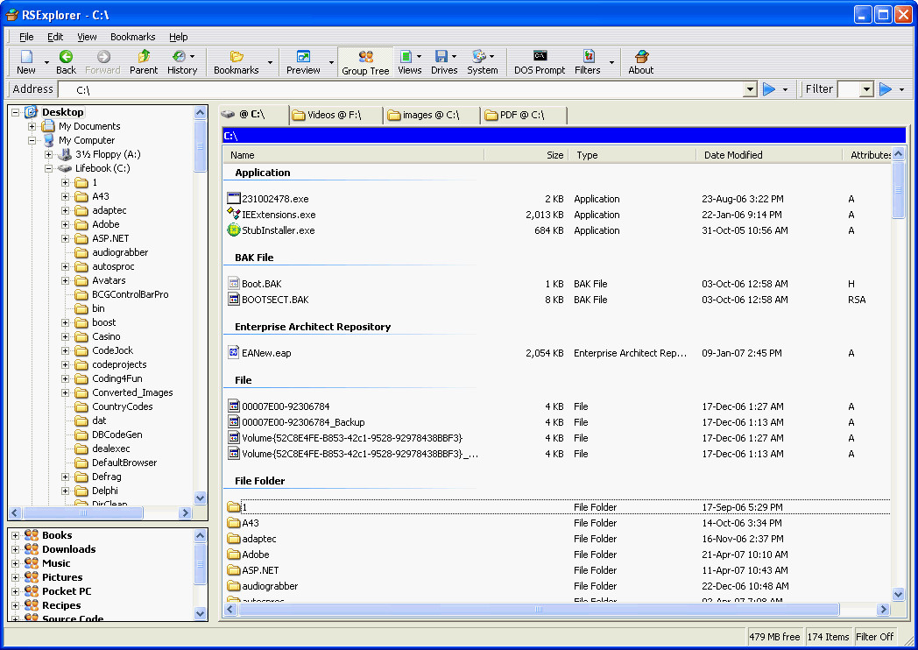Open the System toolbar icon

pos(479,56)
